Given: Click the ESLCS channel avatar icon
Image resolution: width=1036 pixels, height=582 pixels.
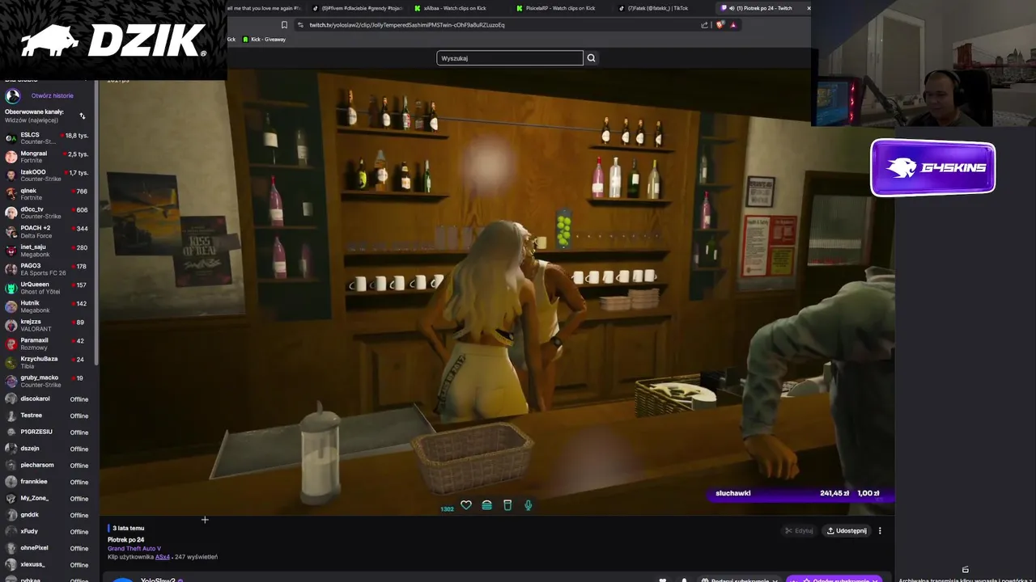Looking at the screenshot, I should click(11, 138).
